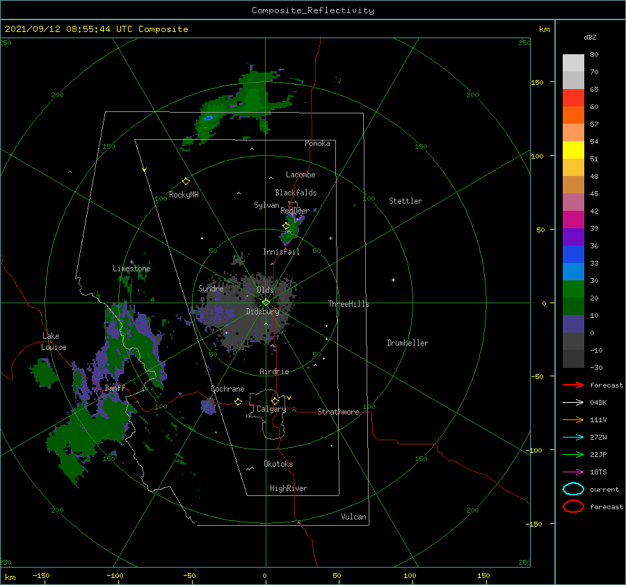Viewport: 626px width, 585px height.
Task: Click the 2021/09/12 08:55:44 UTC timestamp
Action: (70, 29)
